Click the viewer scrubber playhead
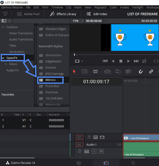The height and width of the screenshot is (166, 159). coord(75,55)
